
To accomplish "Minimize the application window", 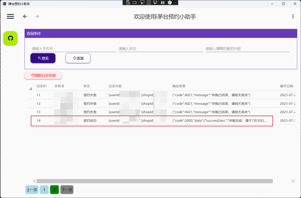I will pos(272,4).
